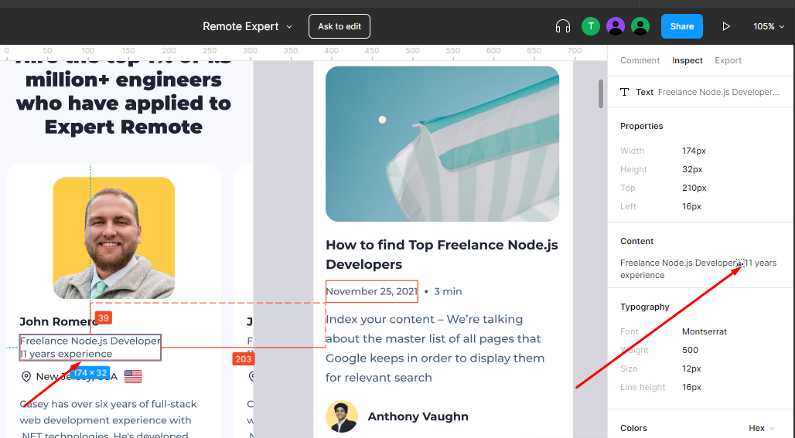Viewport: 795px width, 438px height.
Task: Click the canvas vertical scrollbar
Action: [x=601, y=93]
